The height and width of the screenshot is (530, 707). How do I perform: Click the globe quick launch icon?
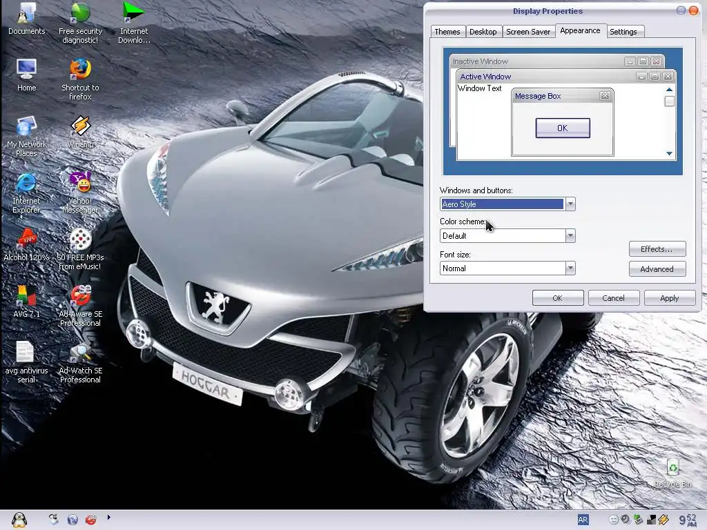[x=72, y=520]
